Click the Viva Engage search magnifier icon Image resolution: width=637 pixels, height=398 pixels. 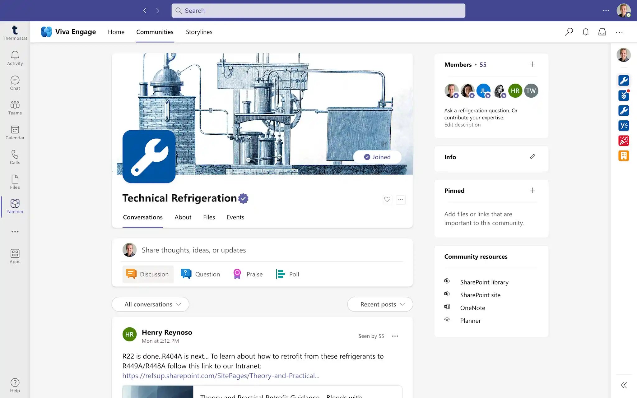pos(569,32)
